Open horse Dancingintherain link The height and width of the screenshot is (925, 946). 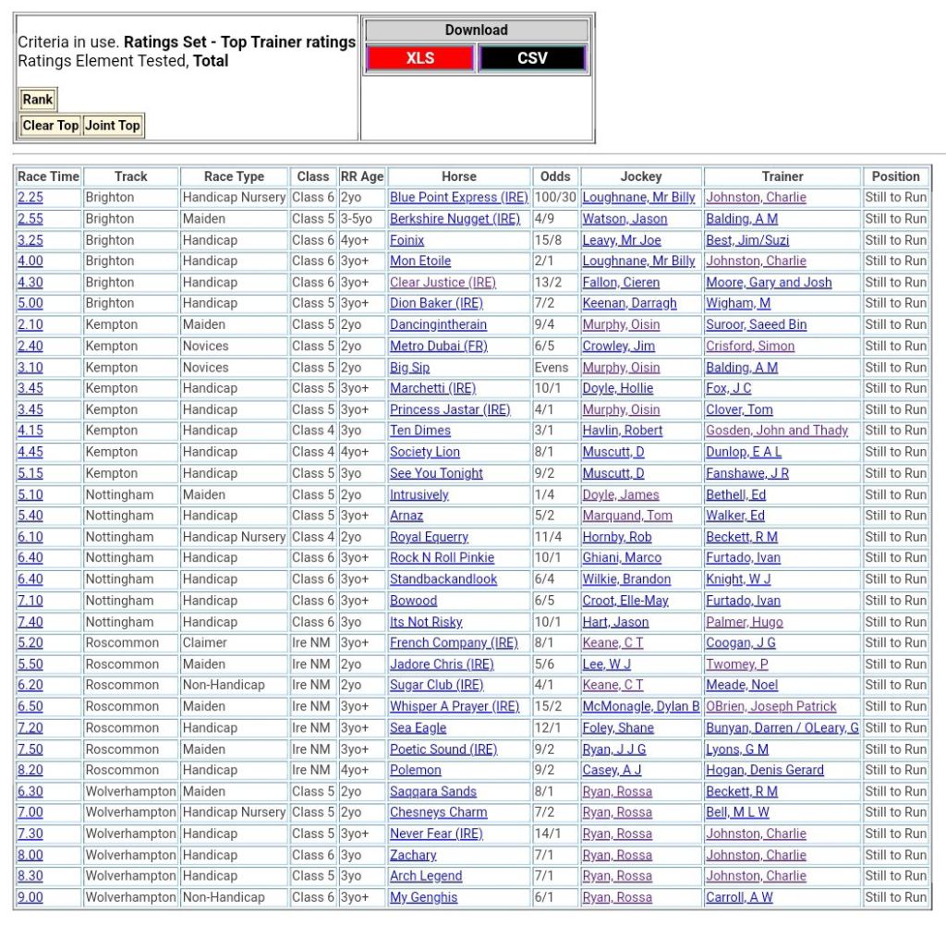(x=438, y=325)
